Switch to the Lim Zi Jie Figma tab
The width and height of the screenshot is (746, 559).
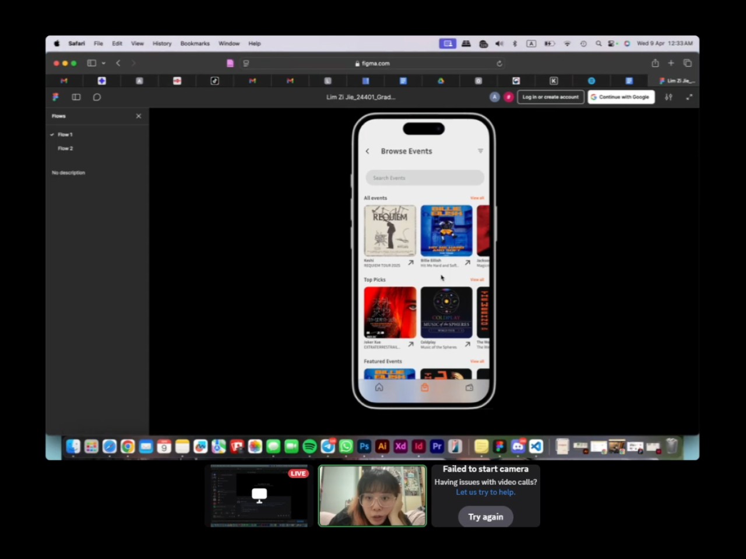(676, 81)
